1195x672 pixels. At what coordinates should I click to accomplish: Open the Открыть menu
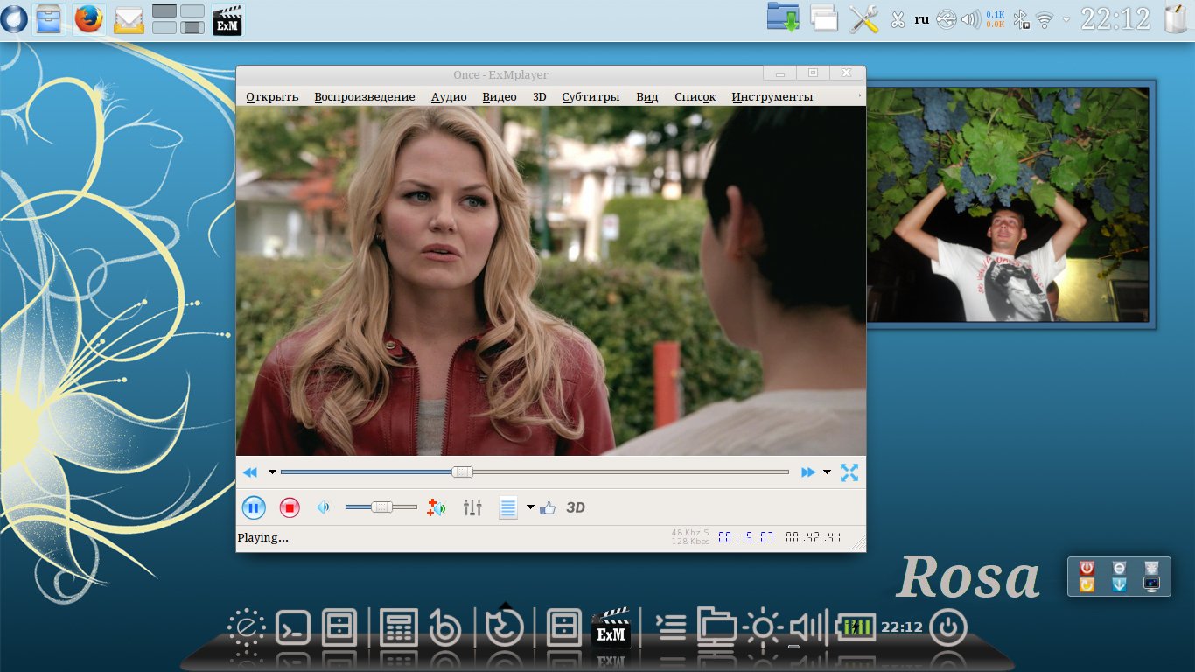pyautogui.click(x=272, y=97)
